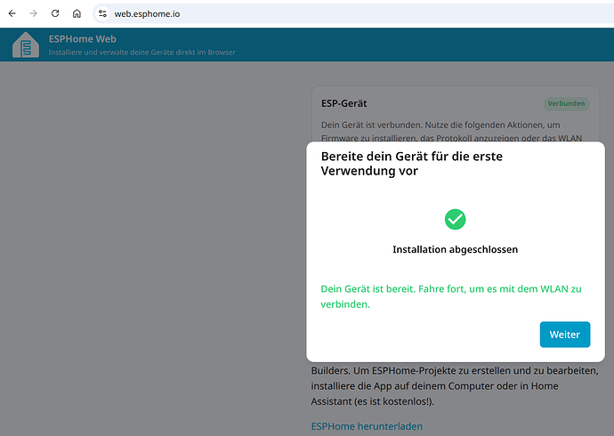The width and height of the screenshot is (614, 436).
Task: Click the ESPHome Web header title
Action: pos(82,39)
